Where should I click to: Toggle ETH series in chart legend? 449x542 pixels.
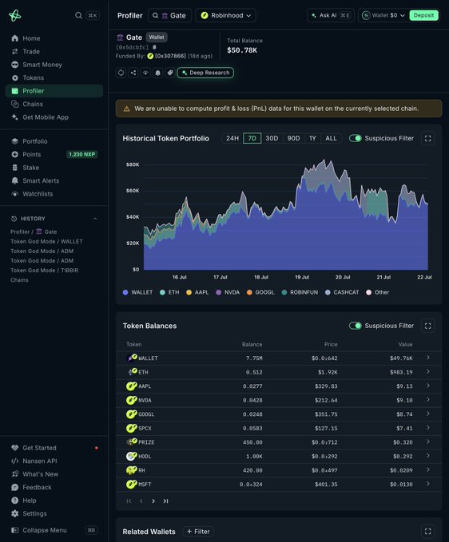click(169, 292)
